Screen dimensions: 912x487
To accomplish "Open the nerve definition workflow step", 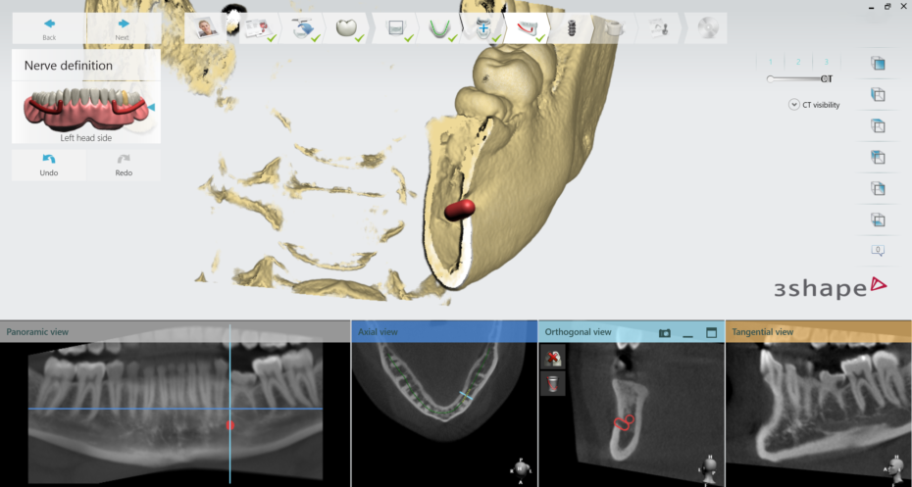I will point(528,29).
